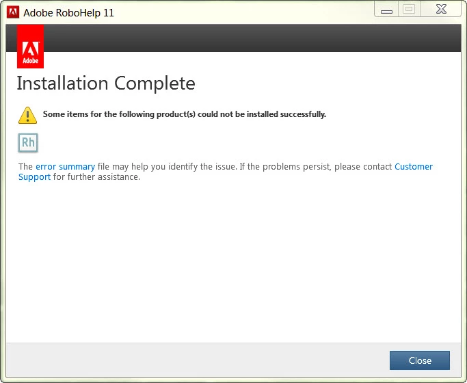
Task: Click the Adobe icon in title bar
Action: click(13, 12)
